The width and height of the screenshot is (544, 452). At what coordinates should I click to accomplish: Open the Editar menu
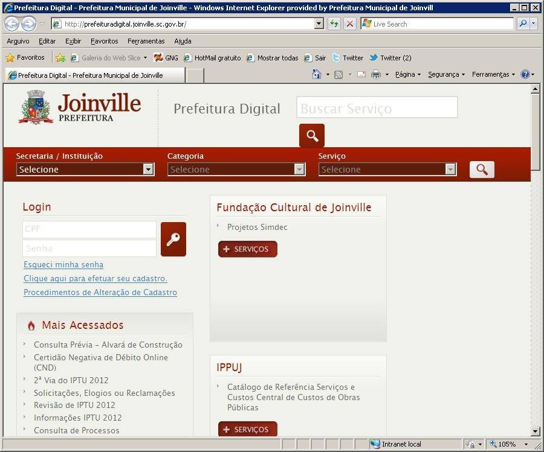pyautogui.click(x=47, y=41)
